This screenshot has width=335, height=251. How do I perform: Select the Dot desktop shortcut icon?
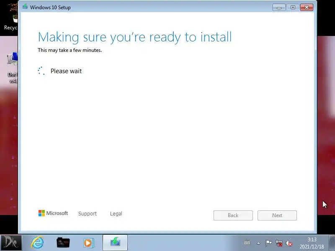[12, 67]
